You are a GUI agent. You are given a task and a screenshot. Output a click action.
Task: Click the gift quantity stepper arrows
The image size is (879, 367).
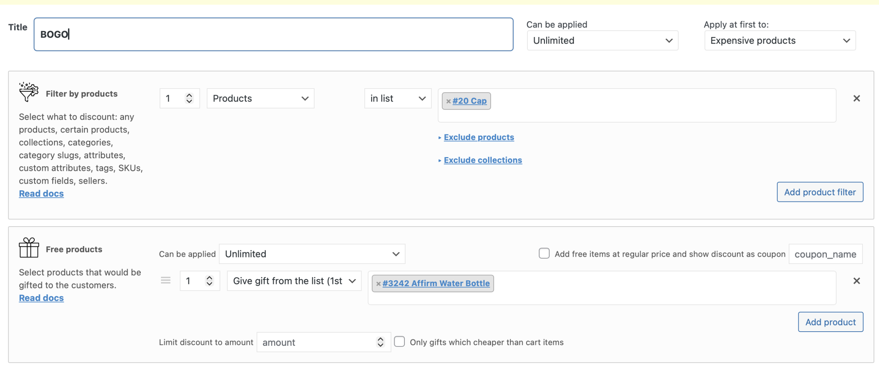[x=209, y=281]
